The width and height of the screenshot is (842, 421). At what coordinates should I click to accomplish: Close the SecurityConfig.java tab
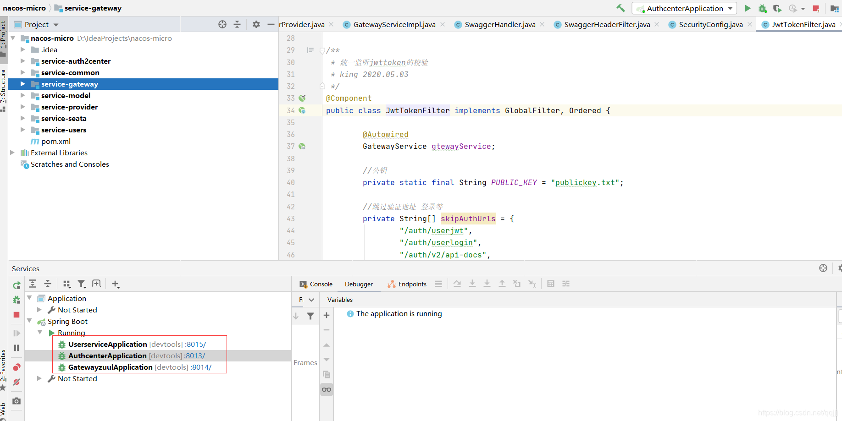[x=750, y=24]
